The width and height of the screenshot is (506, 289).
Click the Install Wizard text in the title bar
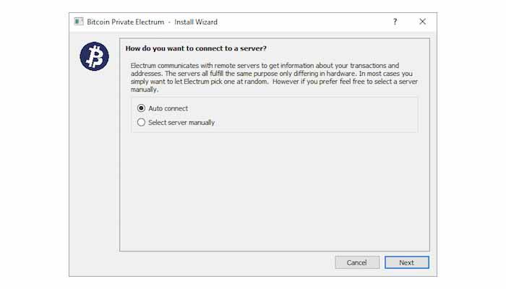(196, 22)
